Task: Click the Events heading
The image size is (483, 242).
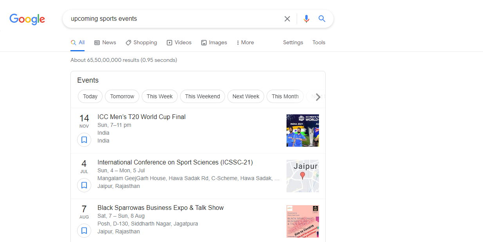Action: (x=88, y=80)
